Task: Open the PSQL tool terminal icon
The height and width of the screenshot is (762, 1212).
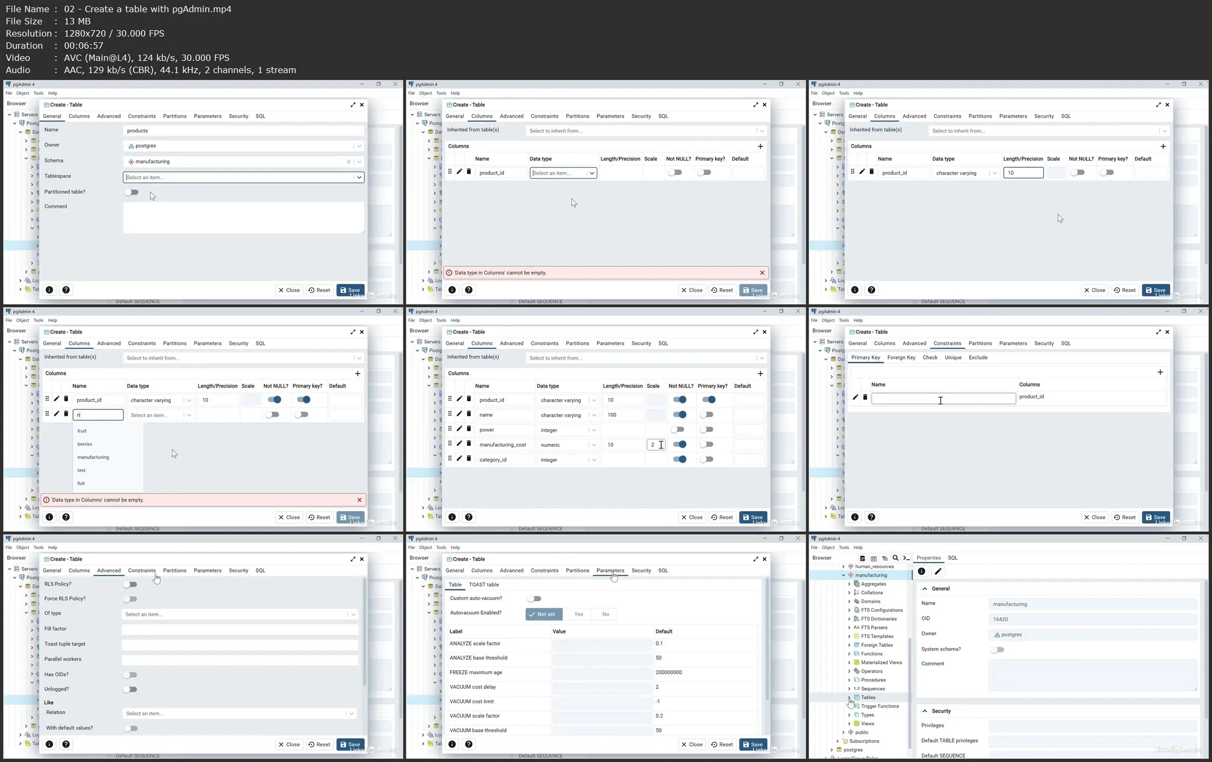Action: (x=907, y=558)
